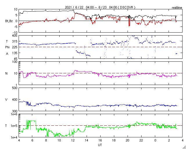Click the "1e+4" temperature axis value
Viewport: 186px width, 149px height.
(x=14, y=137)
